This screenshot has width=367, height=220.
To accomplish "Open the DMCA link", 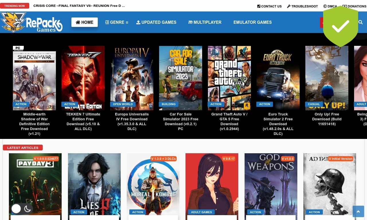I will [x=330, y=6].
